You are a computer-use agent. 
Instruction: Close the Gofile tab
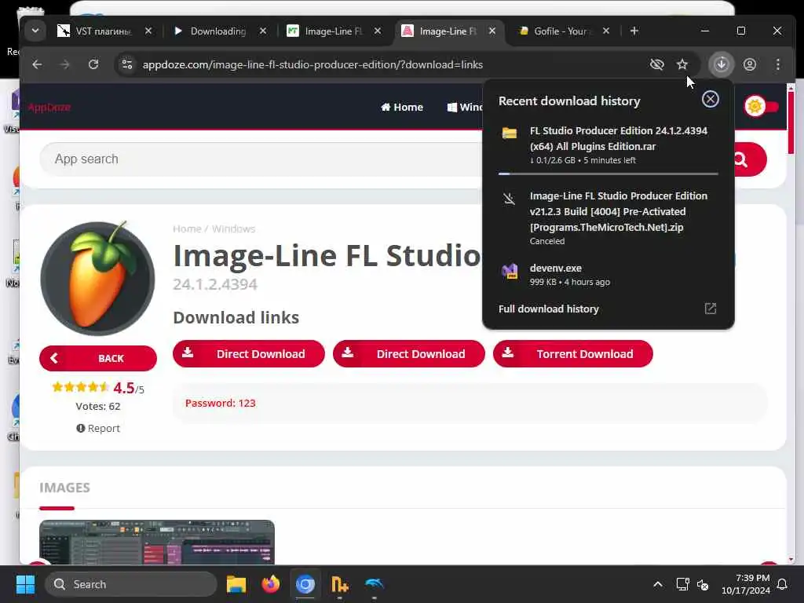(x=606, y=31)
